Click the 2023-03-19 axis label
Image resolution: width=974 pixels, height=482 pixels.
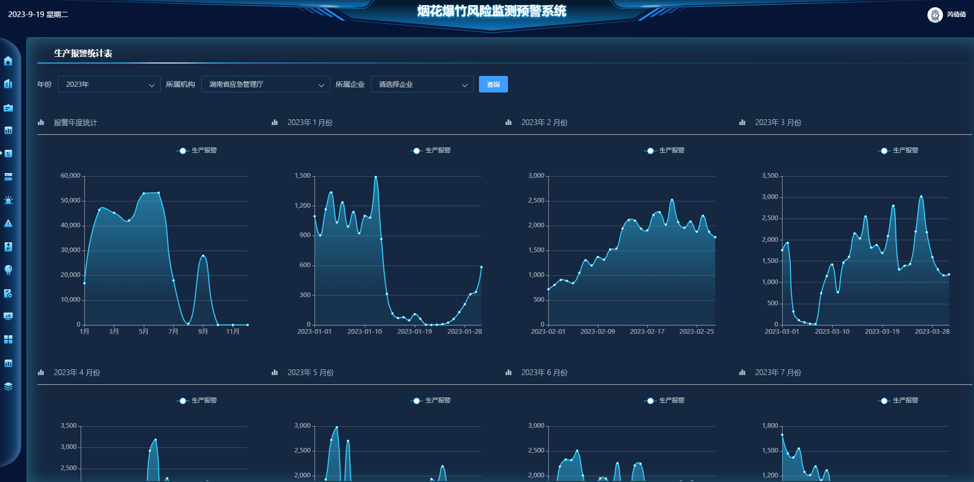click(882, 332)
